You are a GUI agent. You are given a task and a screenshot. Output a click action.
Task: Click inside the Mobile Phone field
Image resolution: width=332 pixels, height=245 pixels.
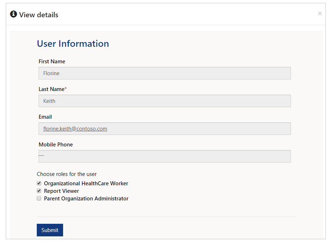click(x=164, y=156)
